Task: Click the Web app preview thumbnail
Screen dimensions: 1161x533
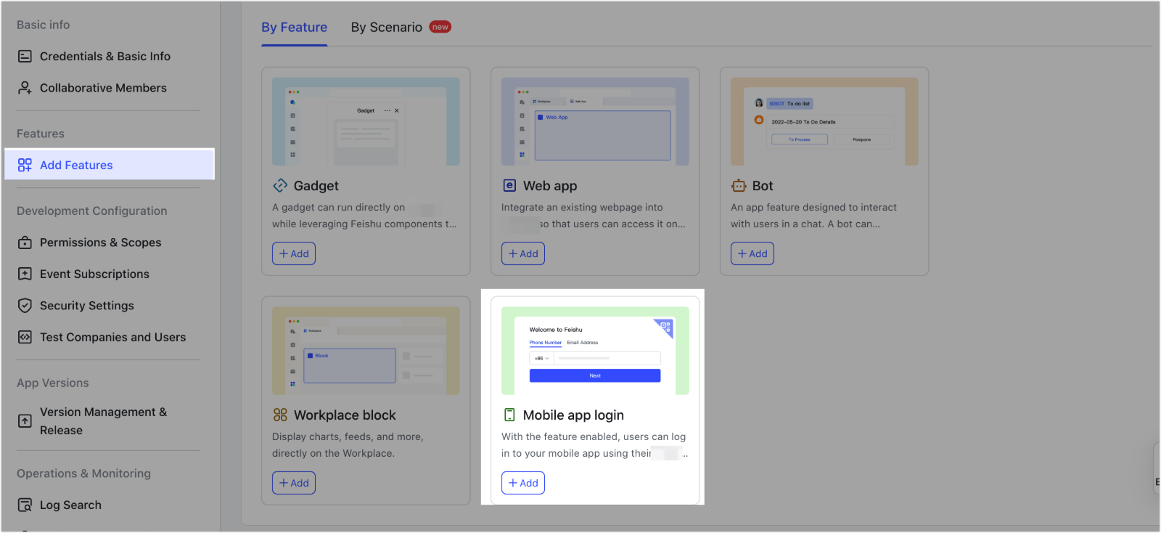Action: [x=595, y=121]
